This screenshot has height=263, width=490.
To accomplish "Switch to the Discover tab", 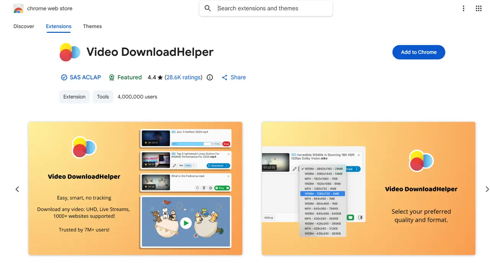I will coord(24,26).
